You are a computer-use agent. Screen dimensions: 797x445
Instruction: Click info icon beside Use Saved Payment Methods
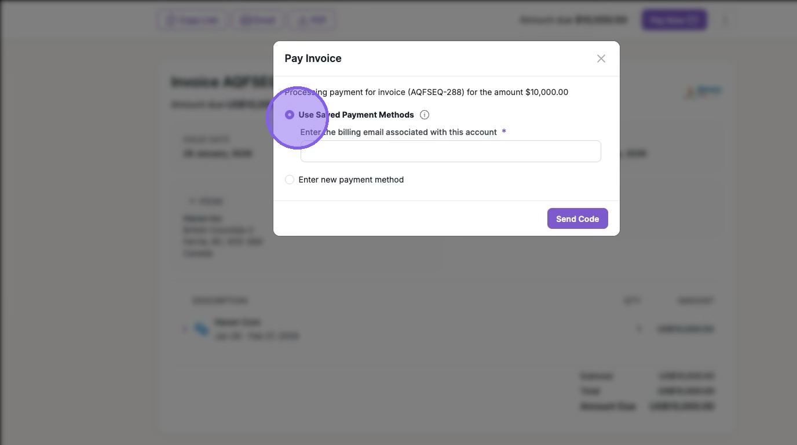click(x=425, y=115)
